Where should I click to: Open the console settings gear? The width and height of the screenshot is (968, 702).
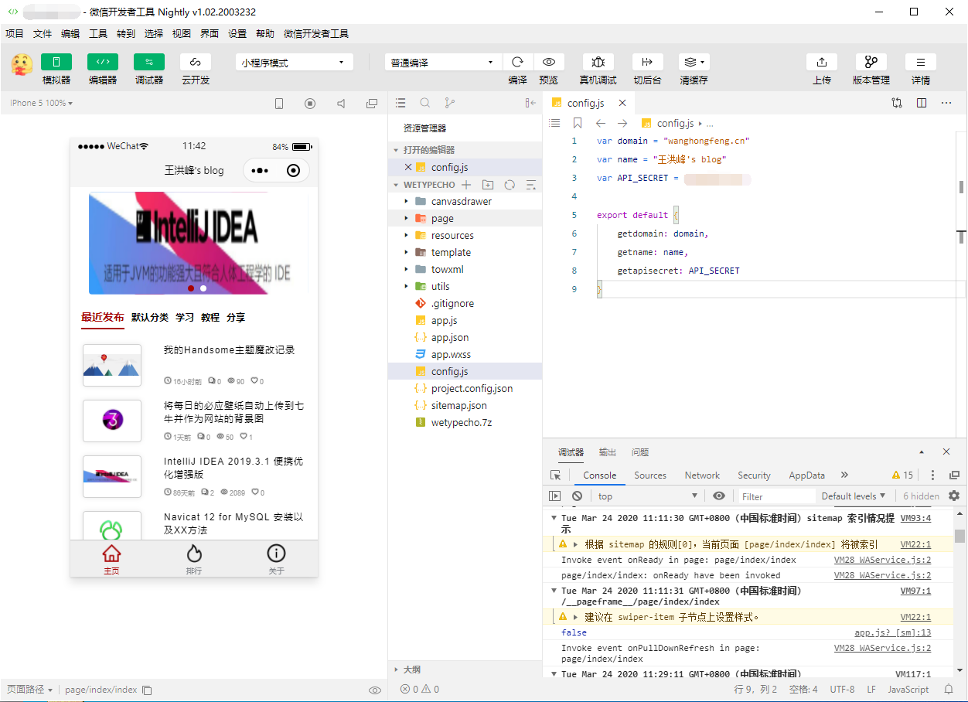954,496
